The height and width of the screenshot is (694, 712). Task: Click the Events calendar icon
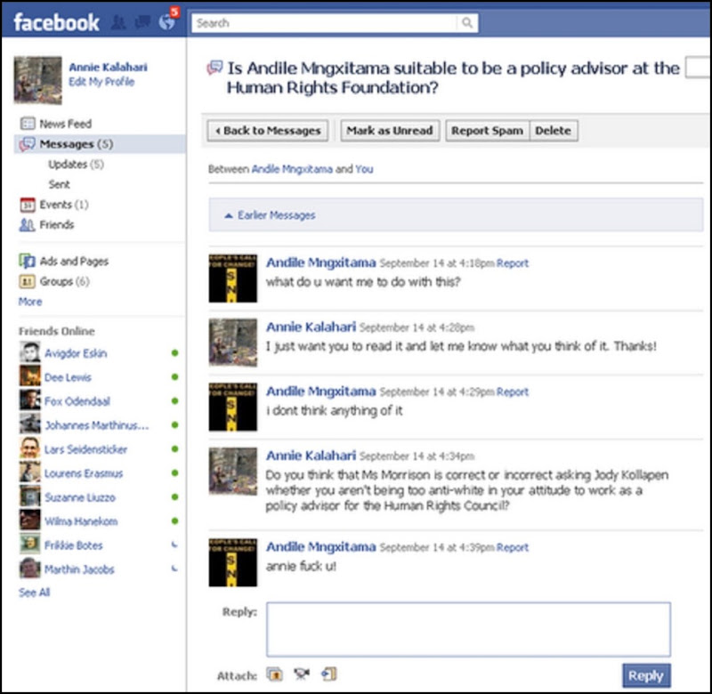pyautogui.click(x=27, y=205)
